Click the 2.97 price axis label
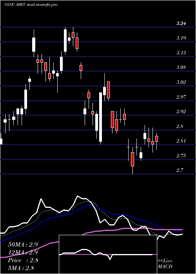Image resolution: width=196 pixels, height=274 pixels. (x=181, y=97)
